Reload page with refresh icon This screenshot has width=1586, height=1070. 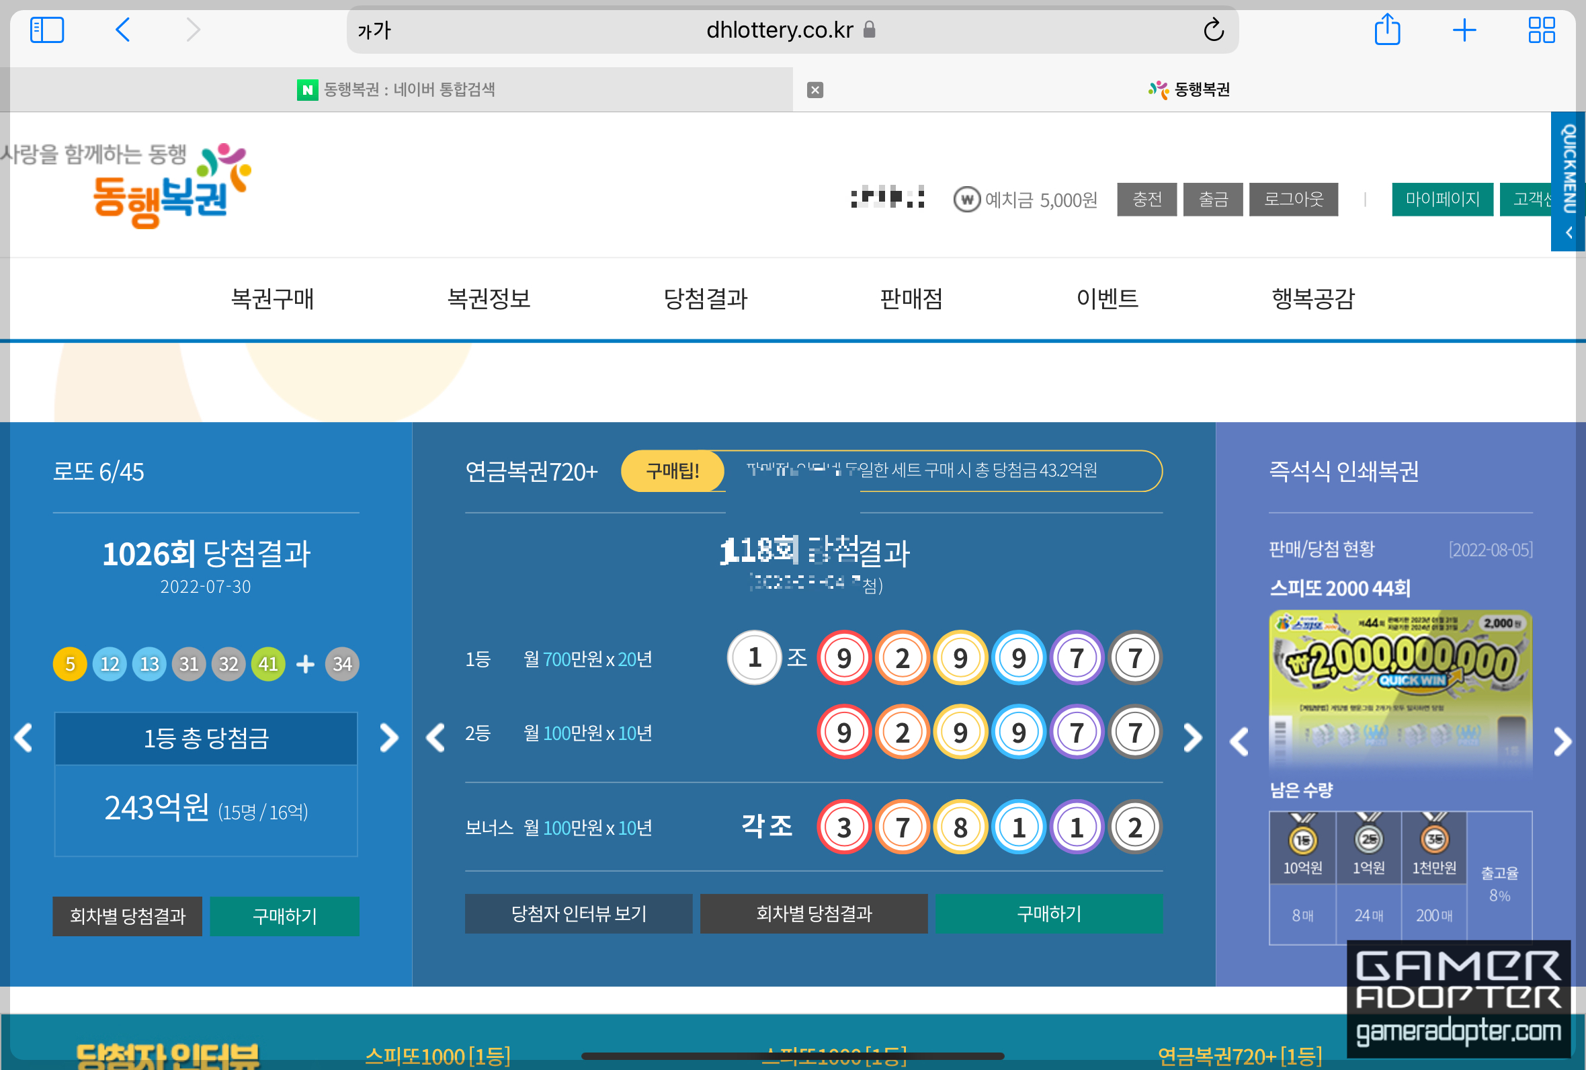(x=1214, y=30)
